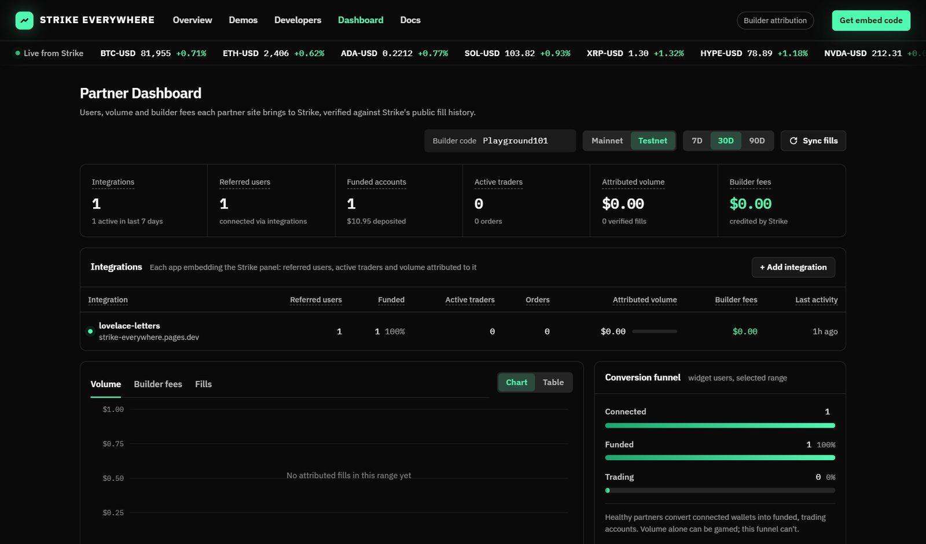Select the 30D time range
The height and width of the screenshot is (544, 926).
point(726,141)
